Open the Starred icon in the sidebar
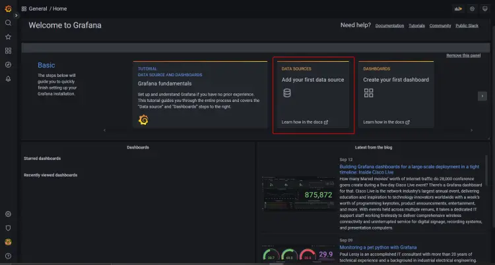This screenshot has height=265, width=495. tap(8, 37)
